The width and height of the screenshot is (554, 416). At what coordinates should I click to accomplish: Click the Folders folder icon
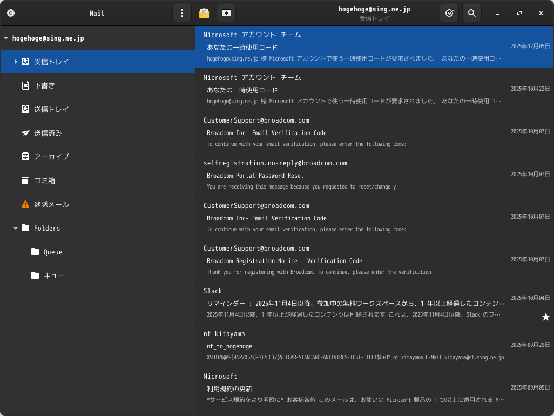point(25,228)
